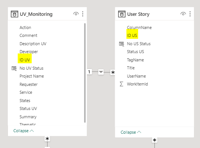The width and height of the screenshot is (200, 148).
Task: Open more options menu for UV_Monitoring
Action: [83, 14]
